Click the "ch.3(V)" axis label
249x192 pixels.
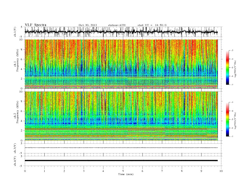pos(15,148)
